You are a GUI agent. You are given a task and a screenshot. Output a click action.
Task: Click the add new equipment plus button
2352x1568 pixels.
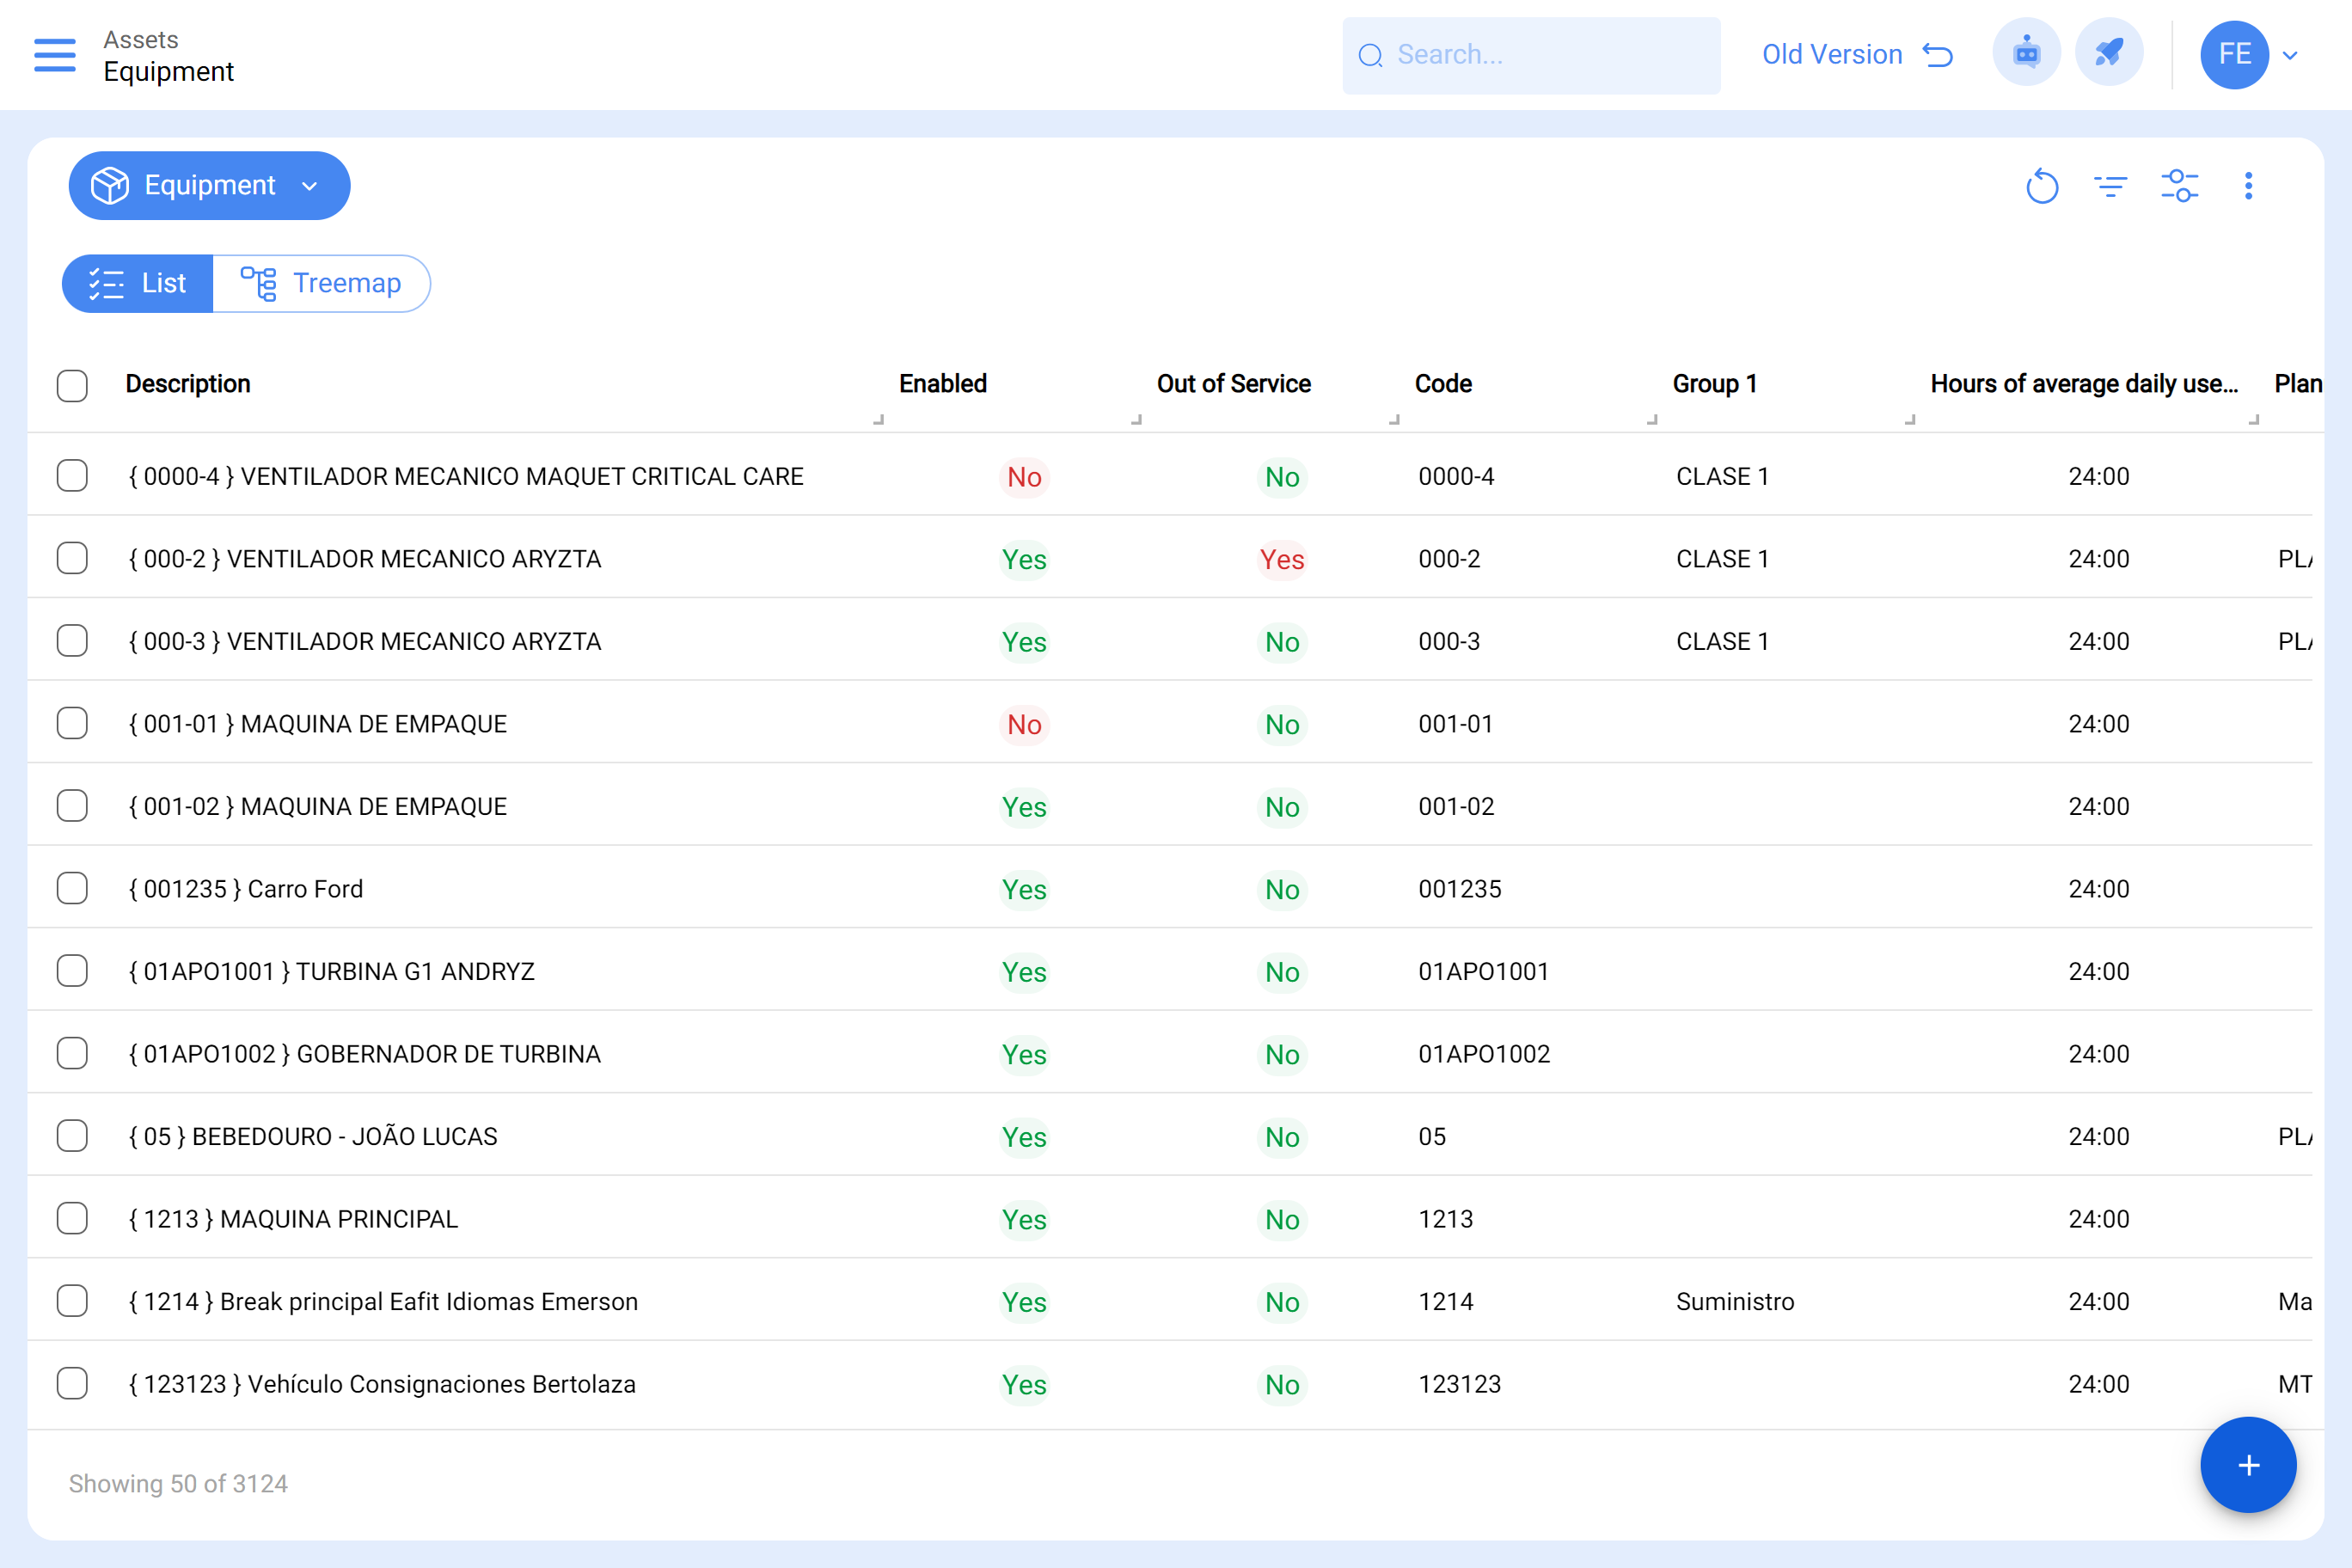point(2248,1465)
